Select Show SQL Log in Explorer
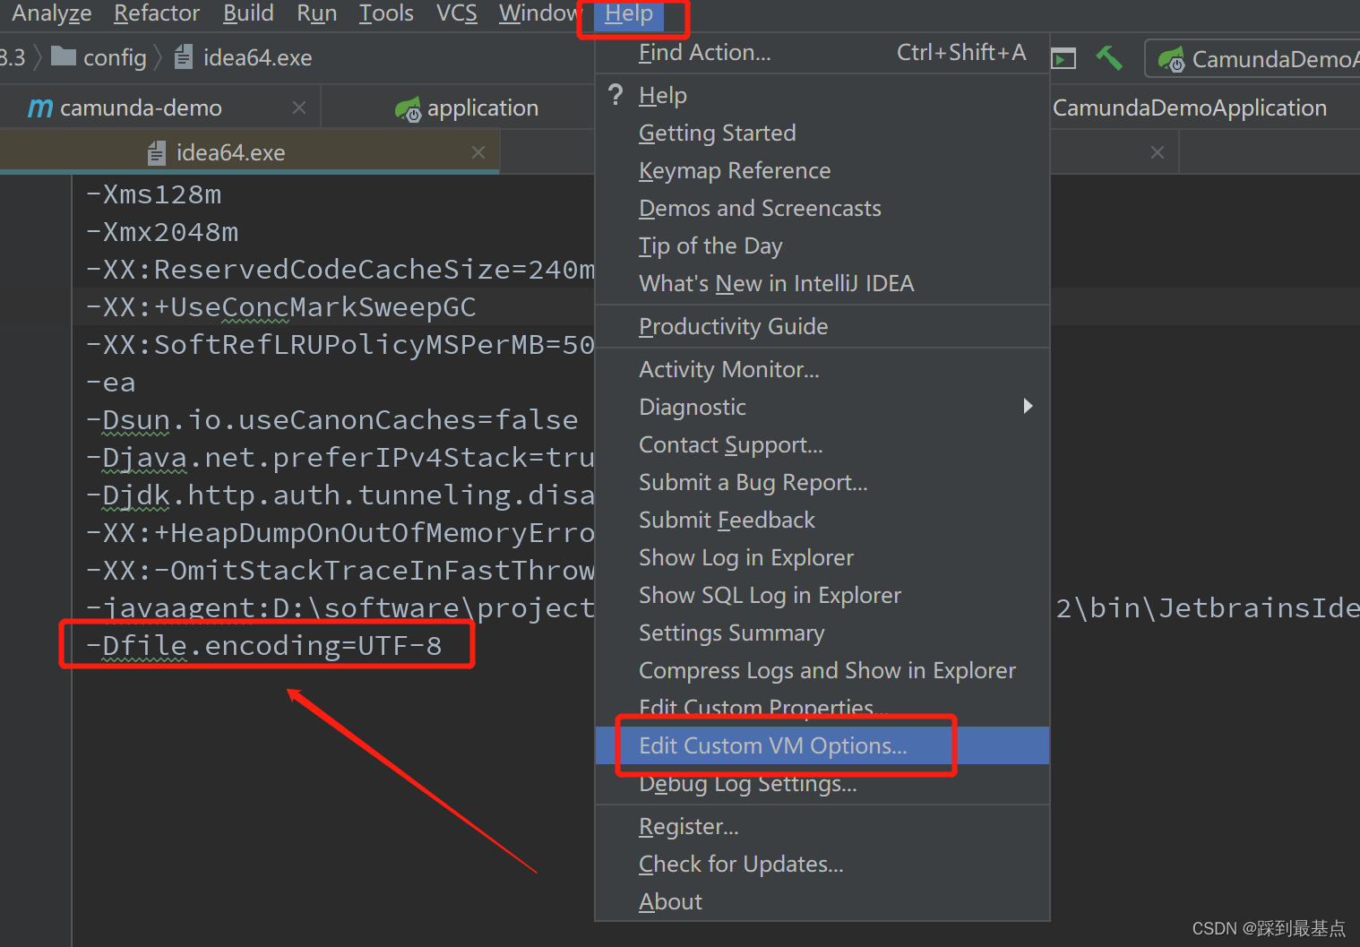Screen dimensions: 1360x947 [x=822, y=595]
